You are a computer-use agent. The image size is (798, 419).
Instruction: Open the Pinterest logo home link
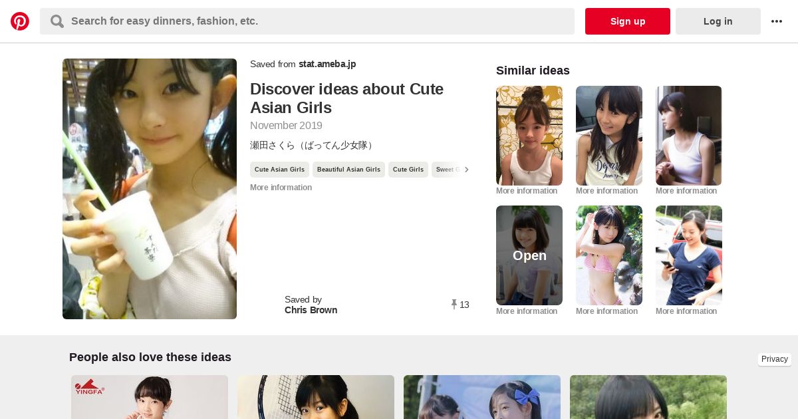pos(20,21)
